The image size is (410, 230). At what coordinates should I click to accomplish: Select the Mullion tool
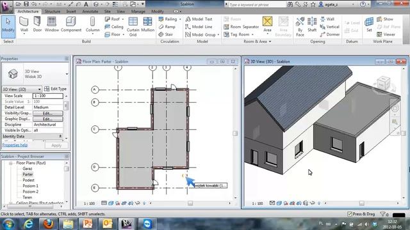147,24
